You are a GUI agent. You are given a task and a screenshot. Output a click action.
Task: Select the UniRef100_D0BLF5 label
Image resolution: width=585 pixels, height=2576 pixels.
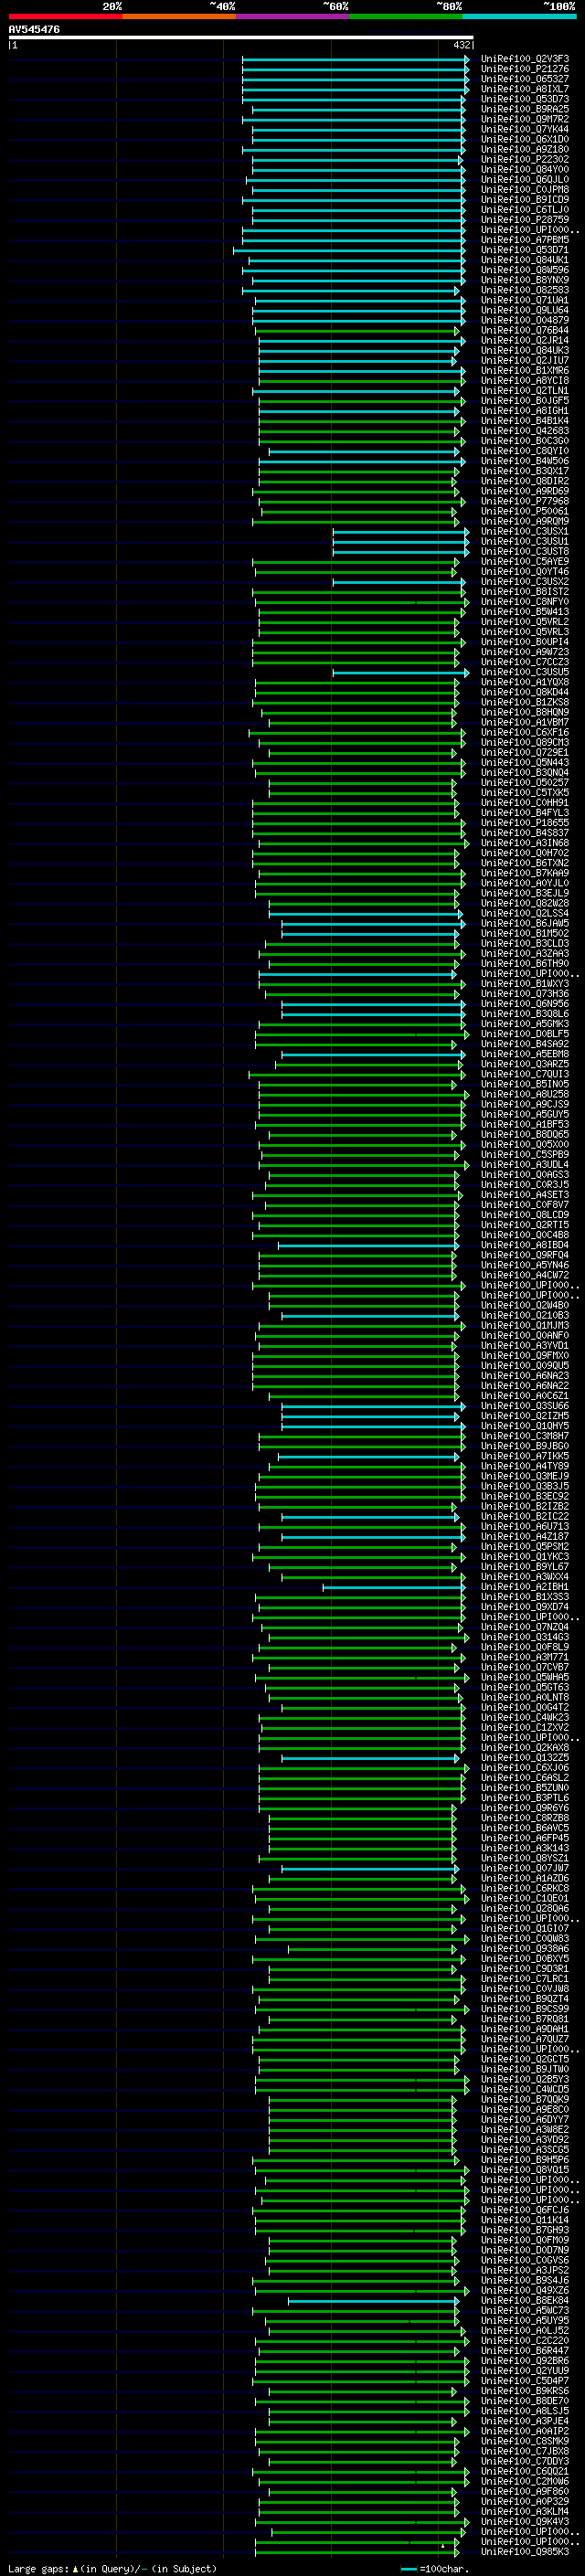click(x=525, y=1034)
